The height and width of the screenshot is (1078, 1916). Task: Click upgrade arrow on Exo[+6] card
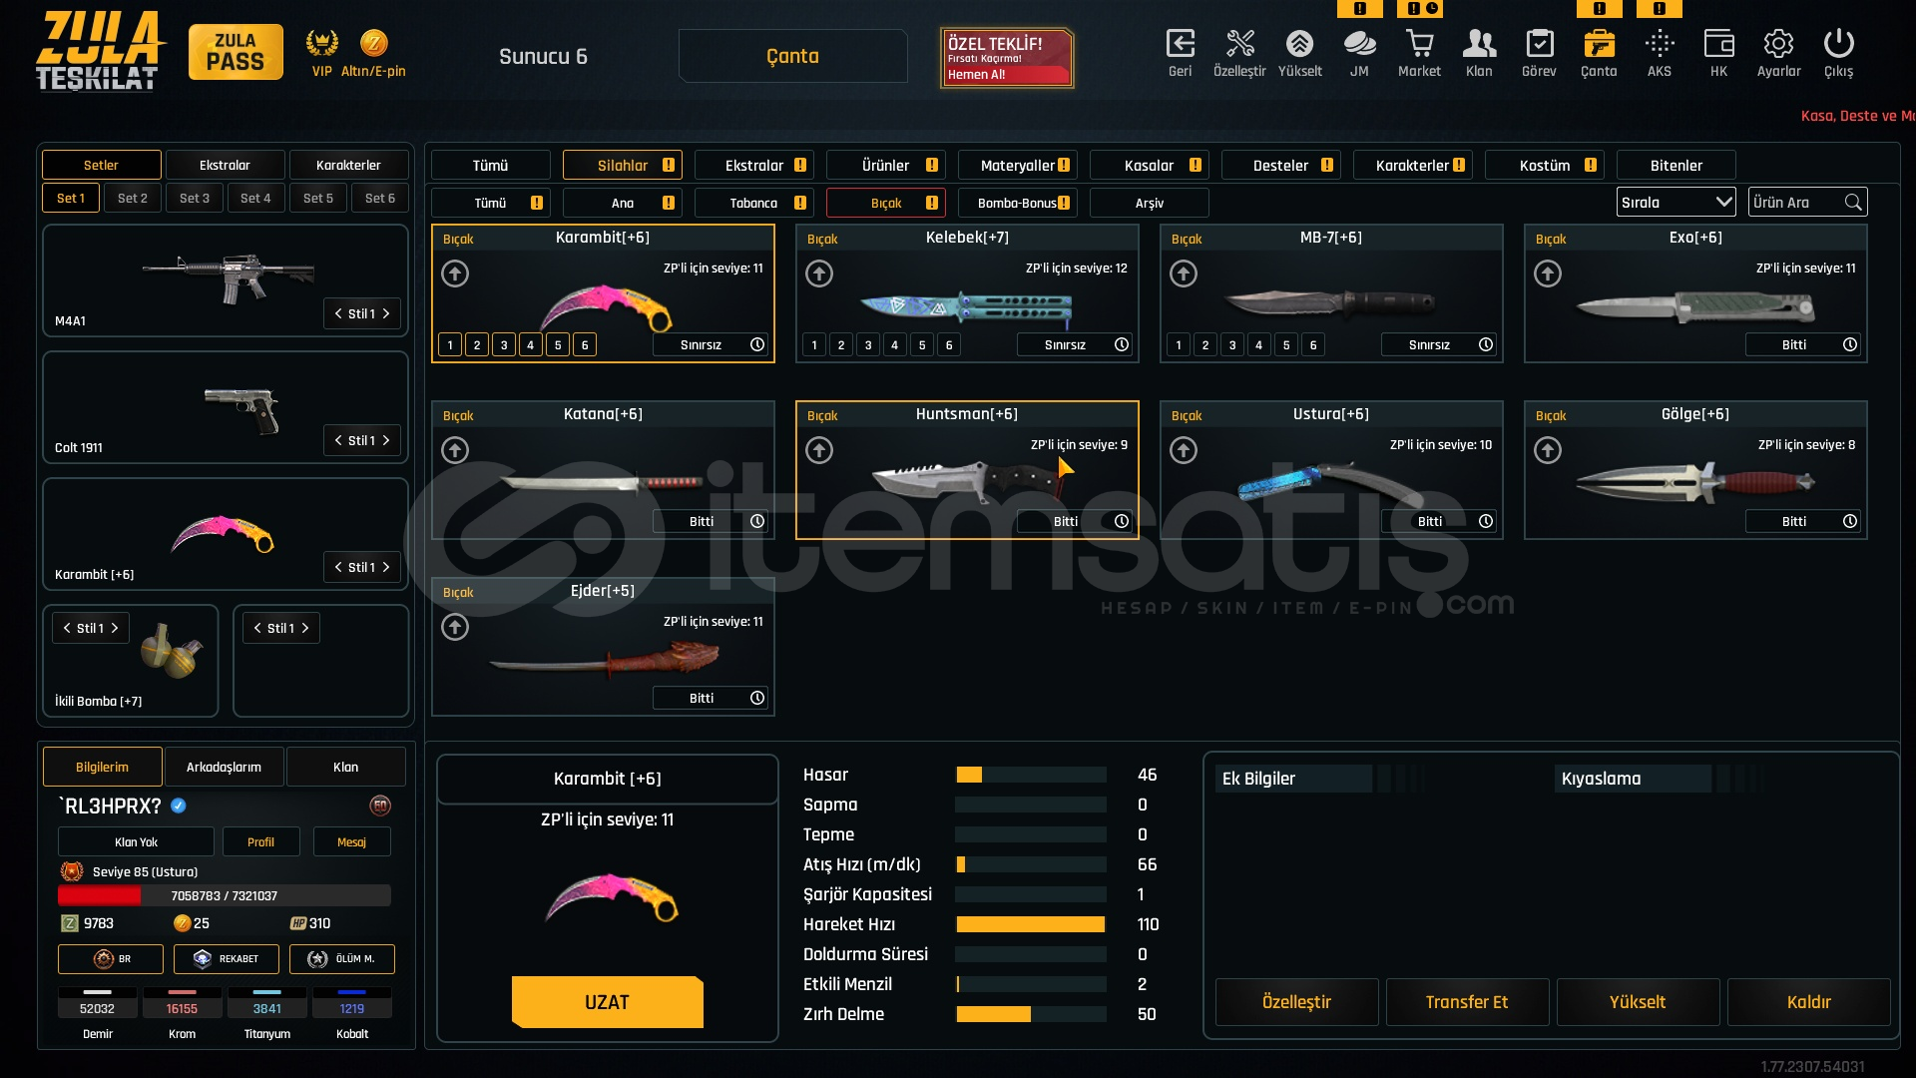pos(1548,273)
